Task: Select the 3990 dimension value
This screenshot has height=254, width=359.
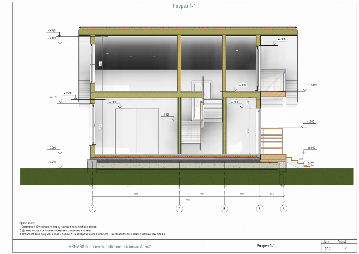Action: click(x=136, y=195)
